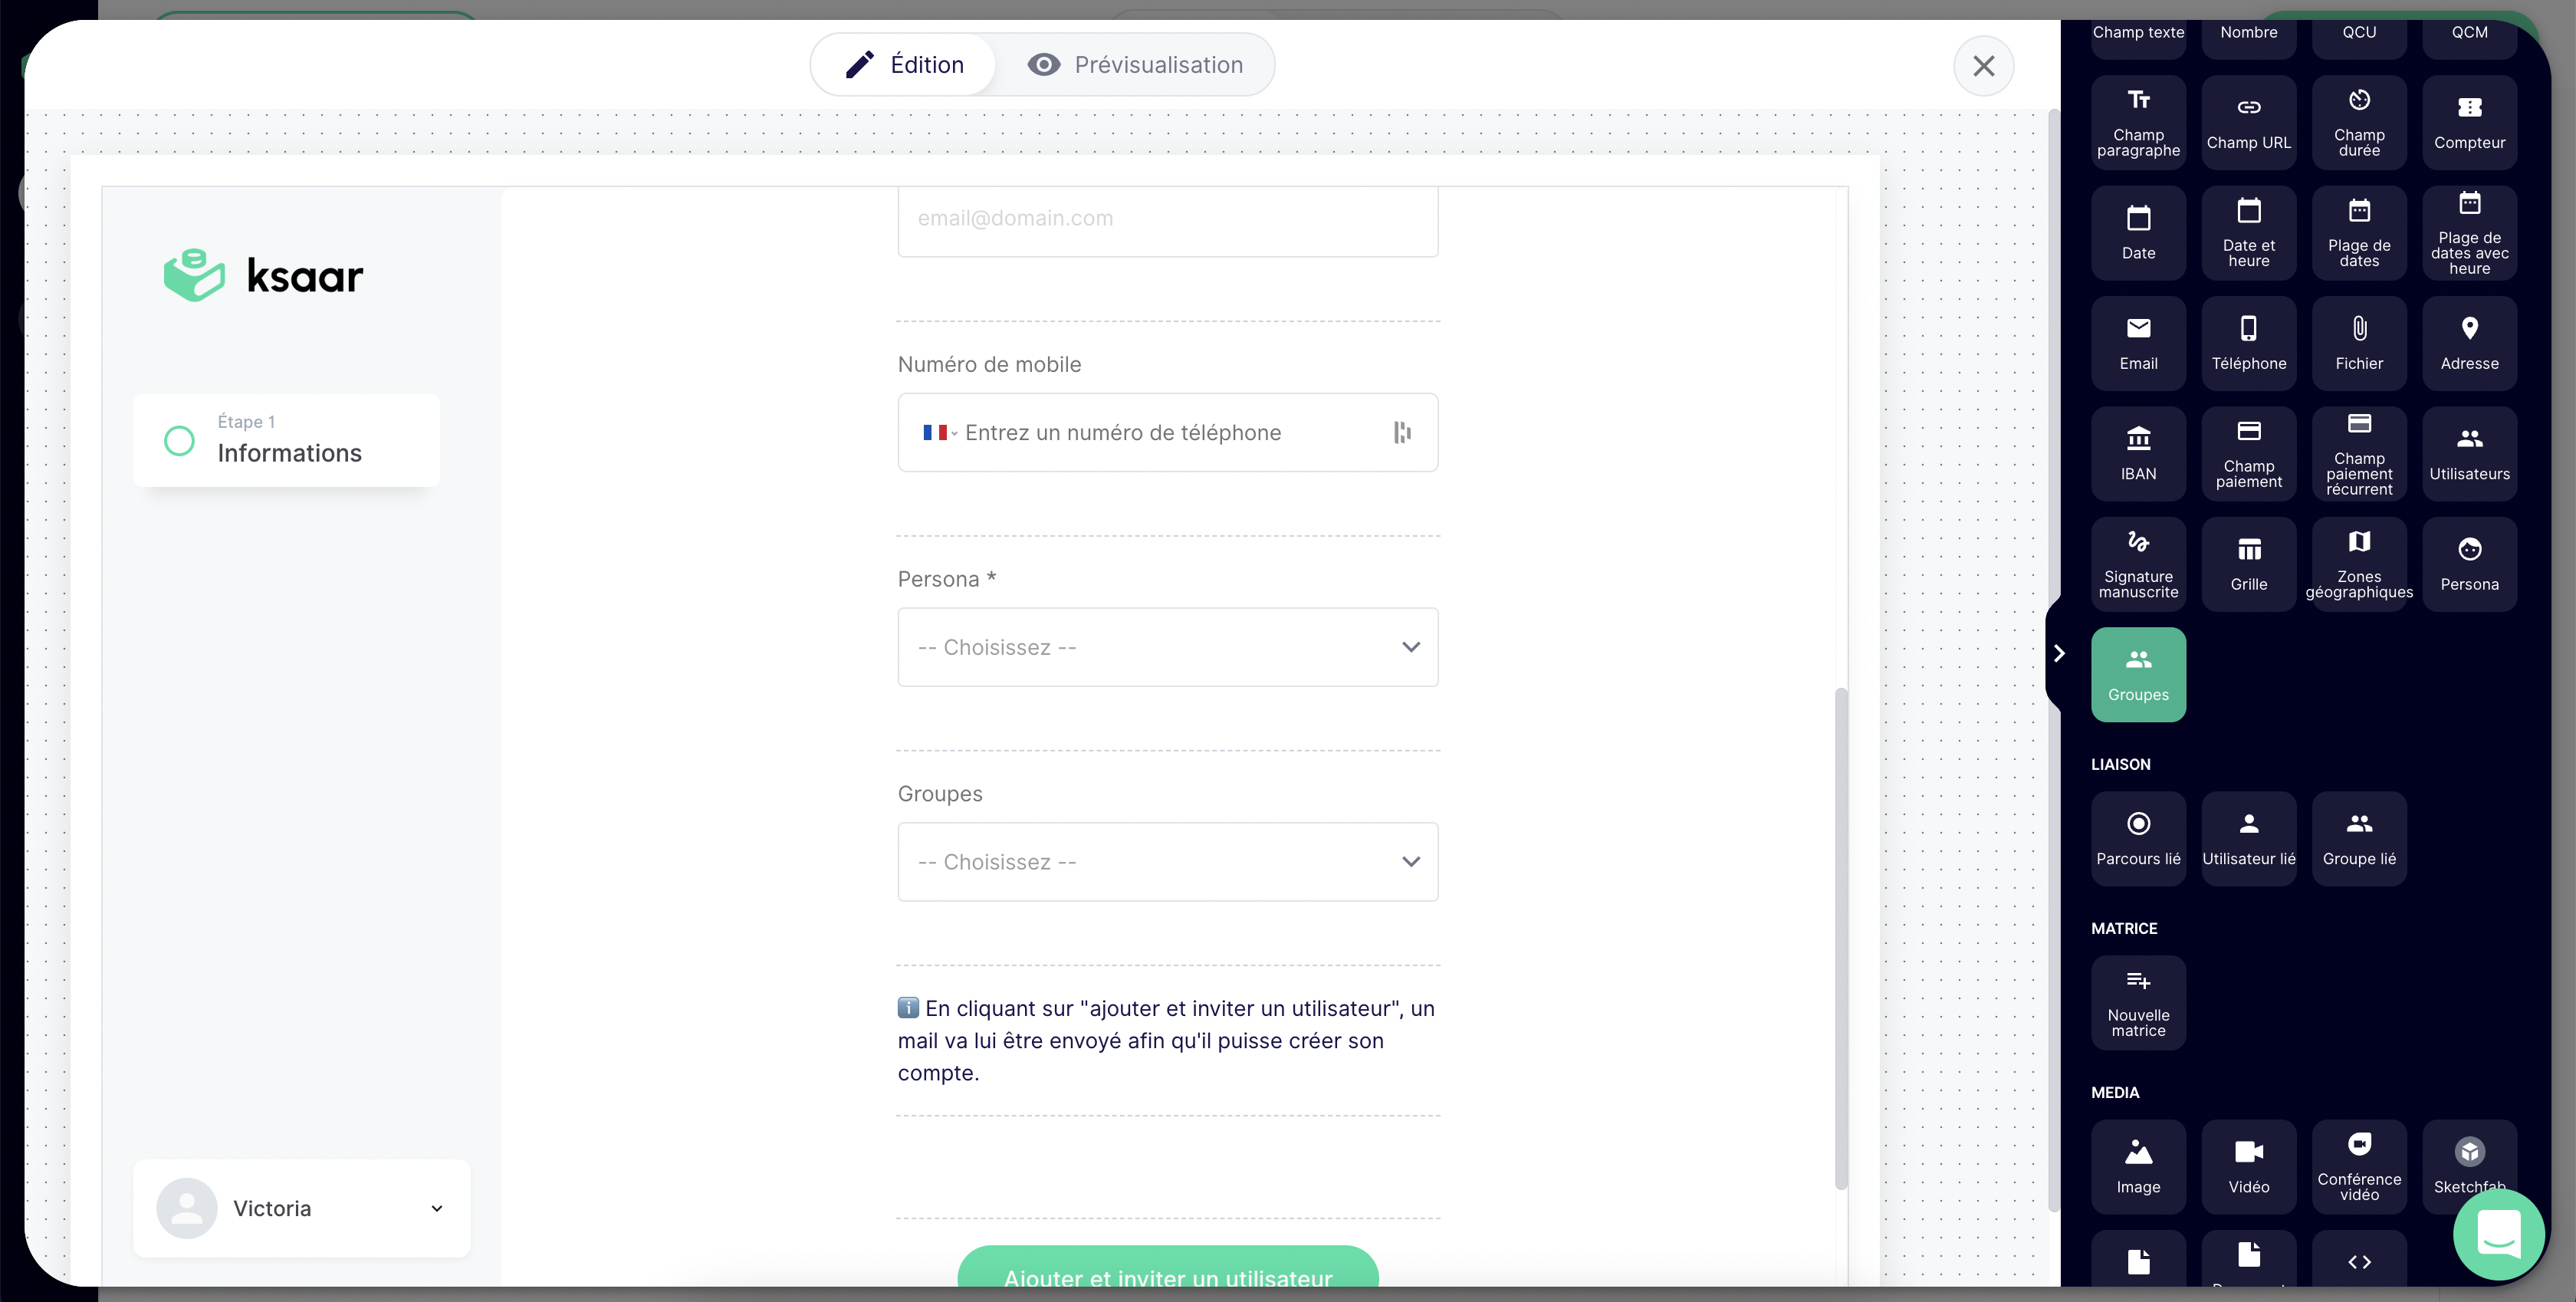Image resolution: width=2576 pixels, height=1302 pixels.
Task: Add a Date et heure field
Action: click(x=2248, y=233)
